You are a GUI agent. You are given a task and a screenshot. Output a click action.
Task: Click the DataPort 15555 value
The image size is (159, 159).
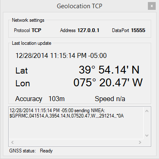138,30
